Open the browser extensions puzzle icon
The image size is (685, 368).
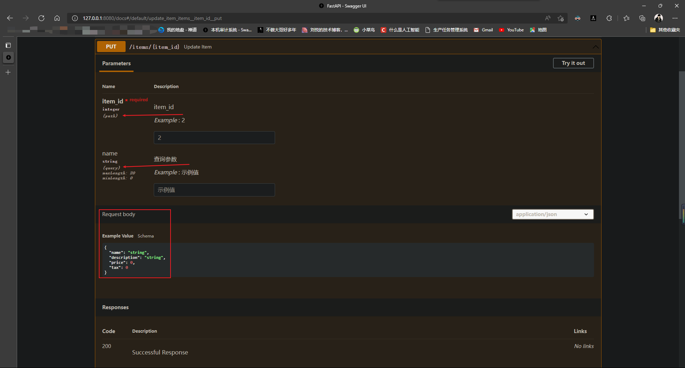pyautogui.click(x=609, y=18)
